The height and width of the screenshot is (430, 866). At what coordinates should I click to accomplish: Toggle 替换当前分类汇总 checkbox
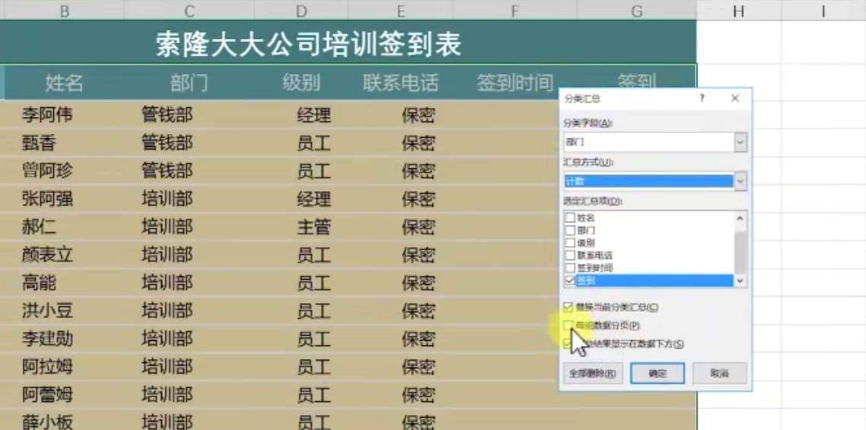(568, 307)
